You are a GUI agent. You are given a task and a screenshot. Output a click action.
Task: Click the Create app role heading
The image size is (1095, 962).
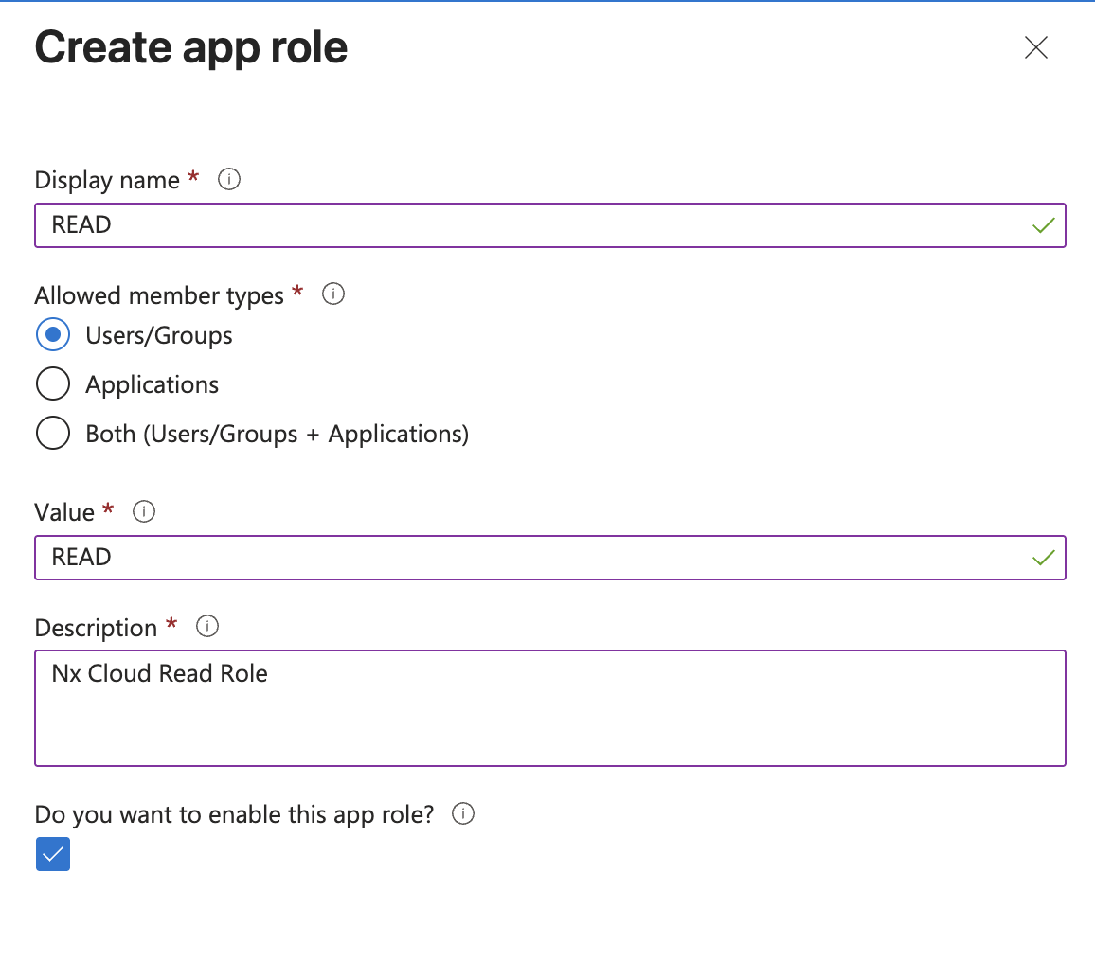191,48
